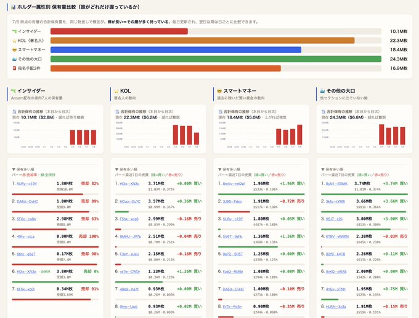This screenshot has width=419, height=318.
Task: Click the インサイダー daily holdings bar chart
Action: point(55,135)
